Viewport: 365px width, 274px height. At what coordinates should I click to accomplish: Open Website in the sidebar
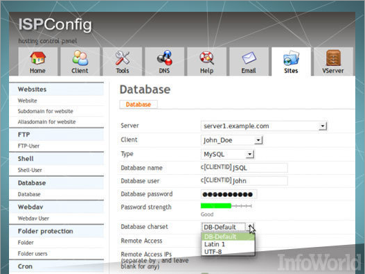28,101
